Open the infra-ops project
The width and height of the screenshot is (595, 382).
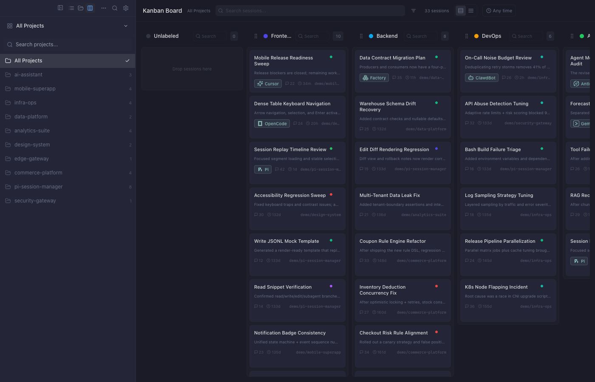(x=68, y=103)
